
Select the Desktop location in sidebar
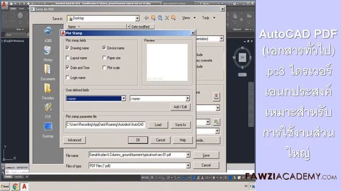pyautogui.click(x=48, y=130)
